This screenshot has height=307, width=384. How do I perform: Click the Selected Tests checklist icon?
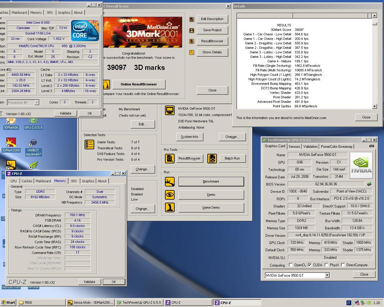coord(89,145)
